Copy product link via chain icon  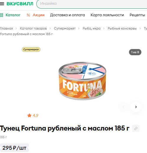coord(136,128)
